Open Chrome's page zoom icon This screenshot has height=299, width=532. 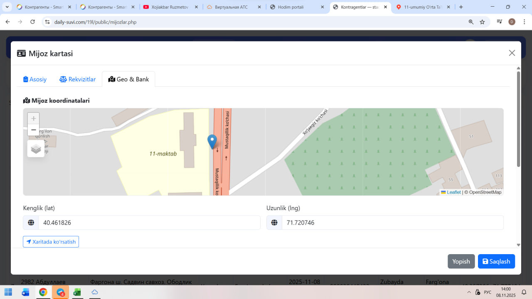[471, 22]
